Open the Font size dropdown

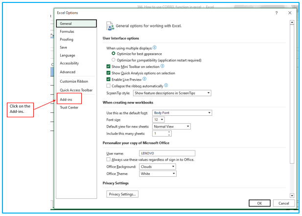point(158,120)
